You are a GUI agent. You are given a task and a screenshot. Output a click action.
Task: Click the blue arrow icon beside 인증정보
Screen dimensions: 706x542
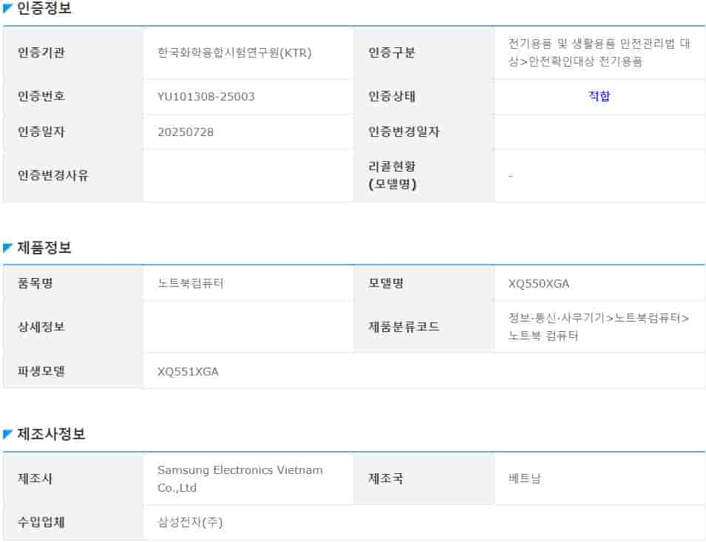[x=7, y=10]
